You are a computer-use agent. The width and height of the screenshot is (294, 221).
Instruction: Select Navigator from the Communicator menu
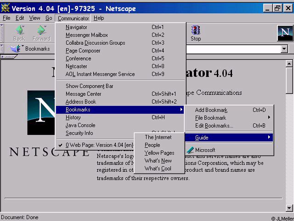coord(120,27)
